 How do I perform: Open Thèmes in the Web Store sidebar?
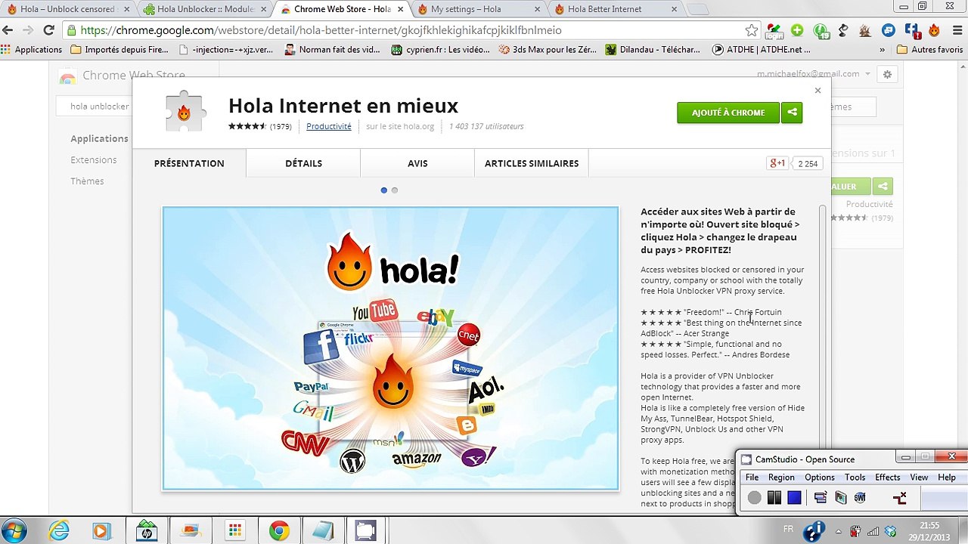(x=87, y=181)
